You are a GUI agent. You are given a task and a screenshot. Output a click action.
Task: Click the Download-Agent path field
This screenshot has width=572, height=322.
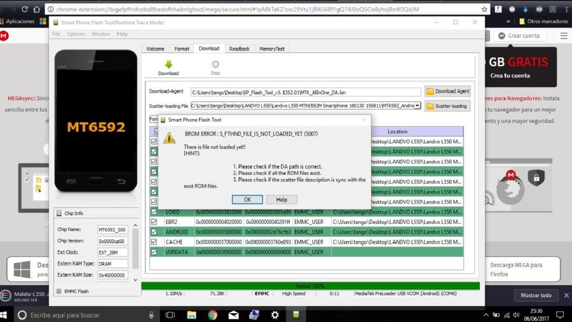pos(306,92)
